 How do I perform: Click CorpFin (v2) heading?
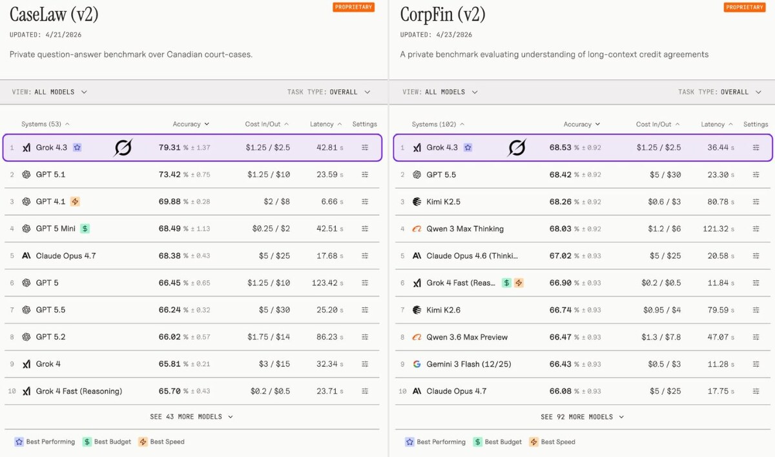point(442,14)
